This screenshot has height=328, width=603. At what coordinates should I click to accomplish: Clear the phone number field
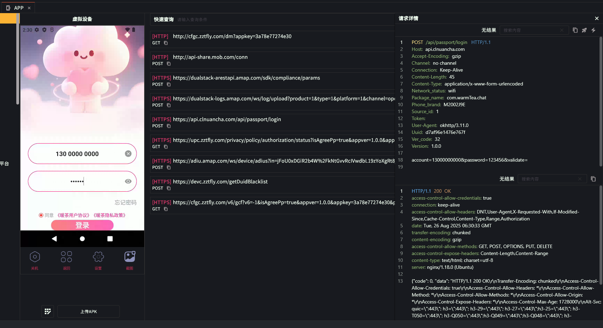(x=128, y=154)
